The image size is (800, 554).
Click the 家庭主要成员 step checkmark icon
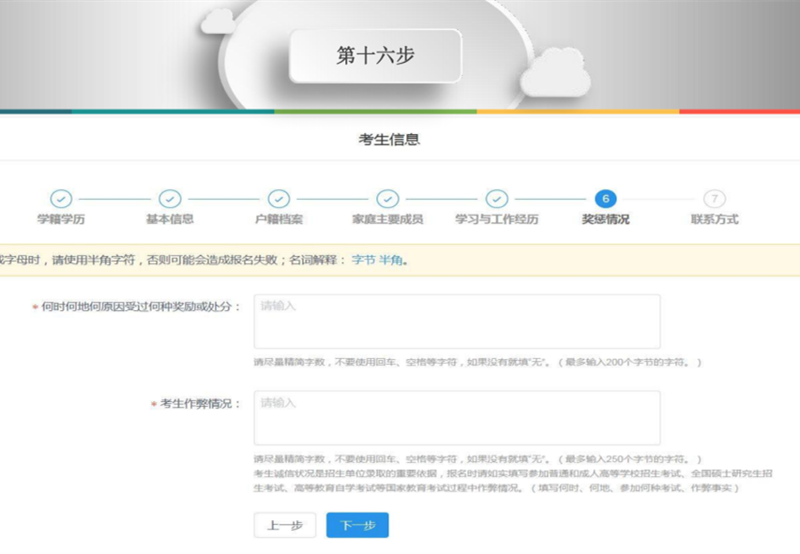(387, 199)
